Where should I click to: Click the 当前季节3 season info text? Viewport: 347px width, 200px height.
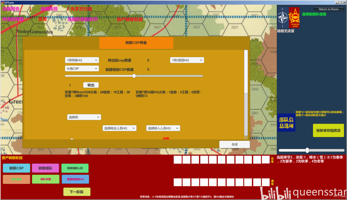click(310, 159)
